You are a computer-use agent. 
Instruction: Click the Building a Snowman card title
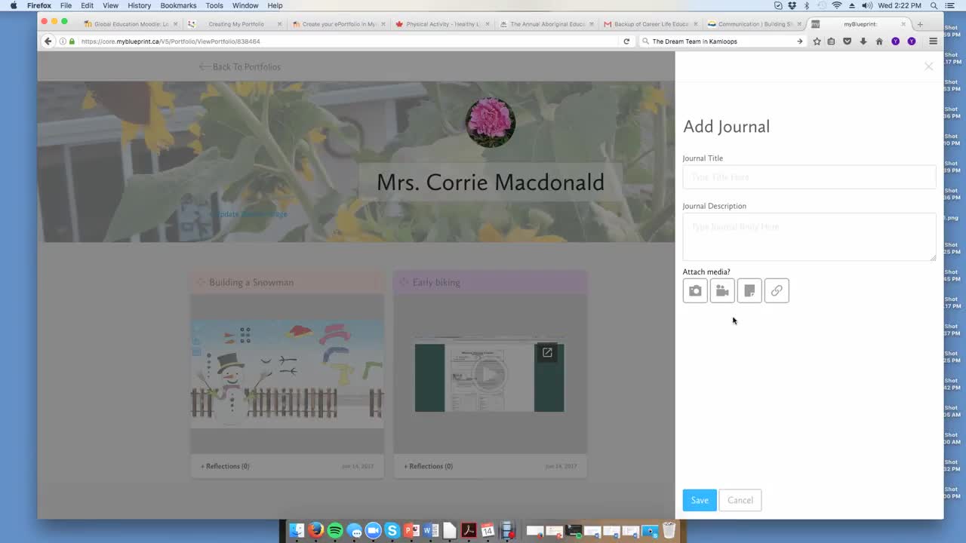pos(251,282)
